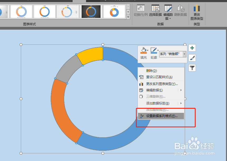This screenshot has width=227, height=161.
Task: Select 删除(D) from the context menu
Action: (161, 71)
